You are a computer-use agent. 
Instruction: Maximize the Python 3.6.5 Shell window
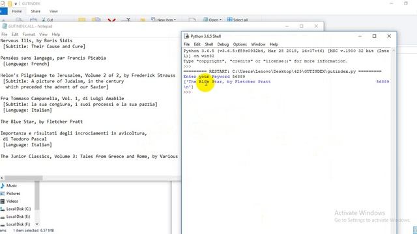(x=374, y=36)
